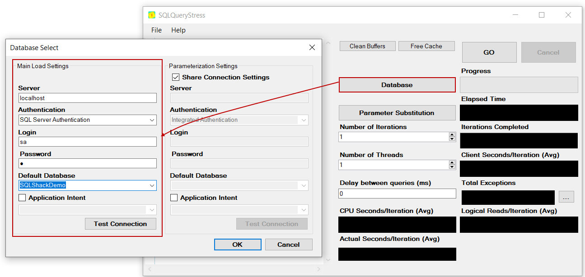Maximize the SQLQueryStress window
Viewport: 585px width, 277px height.
tap(542, 15)
